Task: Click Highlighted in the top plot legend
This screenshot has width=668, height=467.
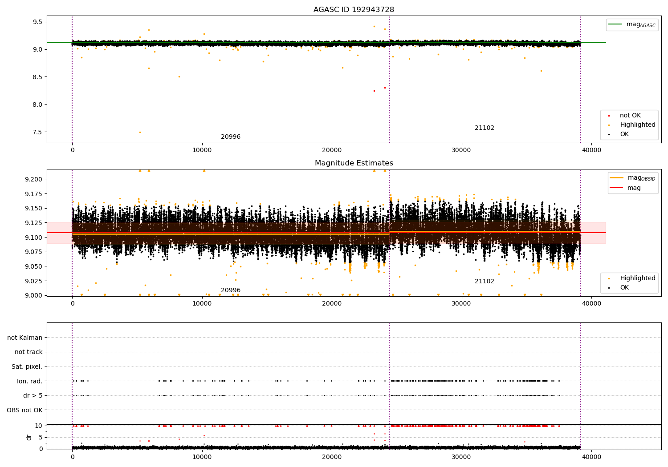Action: tap(637, 125)
